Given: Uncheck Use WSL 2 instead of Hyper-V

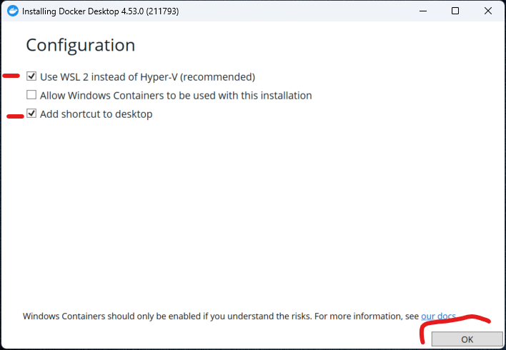Looking at the screenshot, I should (x=31, y=76).
